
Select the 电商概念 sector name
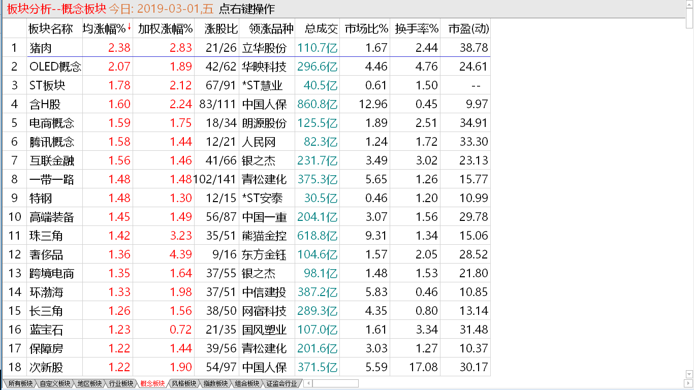(x=52, y=123)
